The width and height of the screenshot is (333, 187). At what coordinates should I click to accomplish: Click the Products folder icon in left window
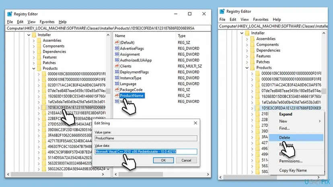[x=39, y=68]
